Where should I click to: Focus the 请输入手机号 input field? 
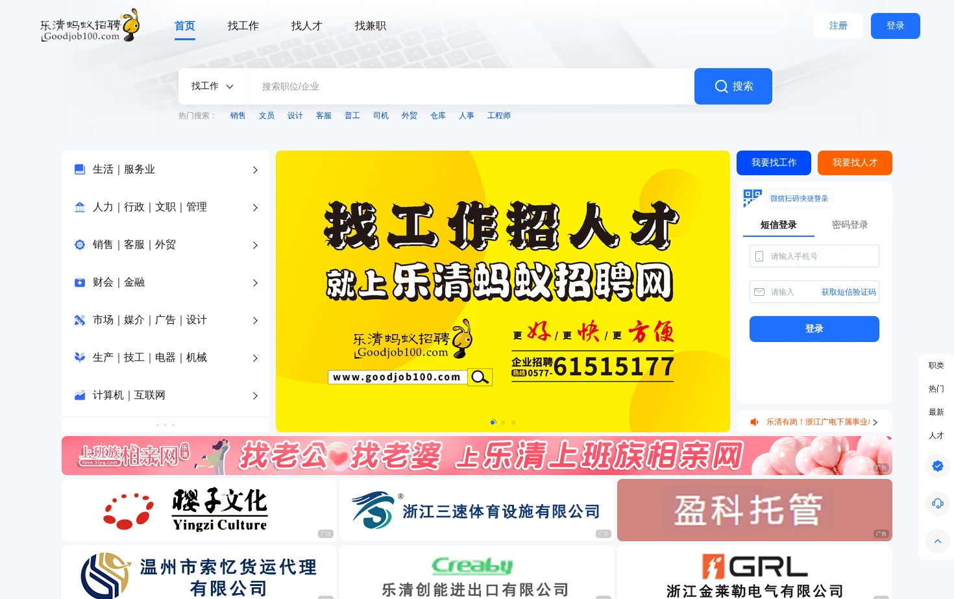[814, 256]
